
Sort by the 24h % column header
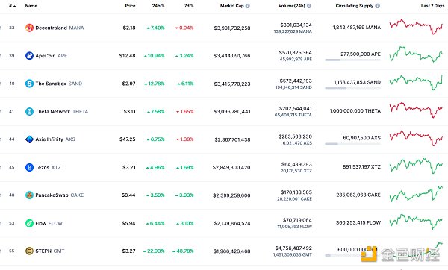point(158,6)
